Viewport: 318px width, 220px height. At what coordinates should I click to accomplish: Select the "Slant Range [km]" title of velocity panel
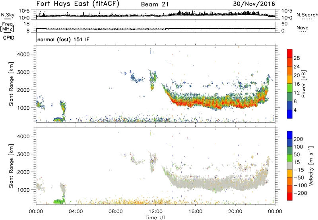pyautogui.click(x=11, y=166)
